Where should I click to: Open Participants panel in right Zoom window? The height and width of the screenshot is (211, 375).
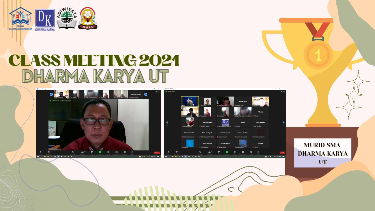point(209,153)
